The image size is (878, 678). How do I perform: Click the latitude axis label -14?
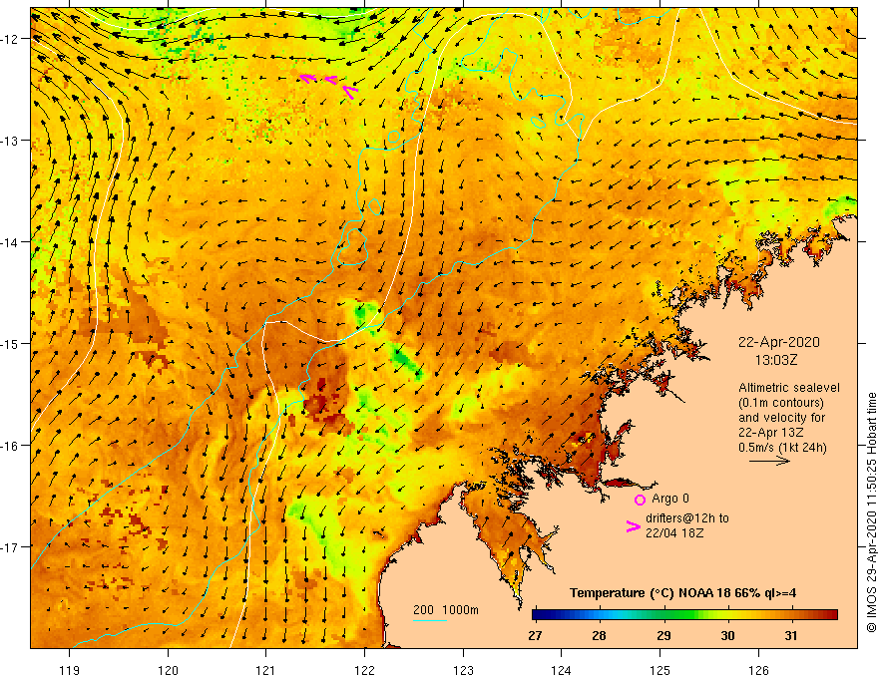11,242
